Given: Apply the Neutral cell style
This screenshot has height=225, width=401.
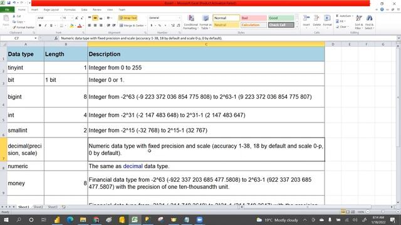Looking at the screenshot, I should coord(226,25).
